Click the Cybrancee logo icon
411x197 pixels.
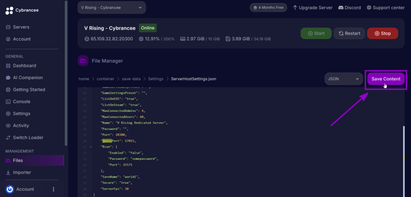[9, 10]
